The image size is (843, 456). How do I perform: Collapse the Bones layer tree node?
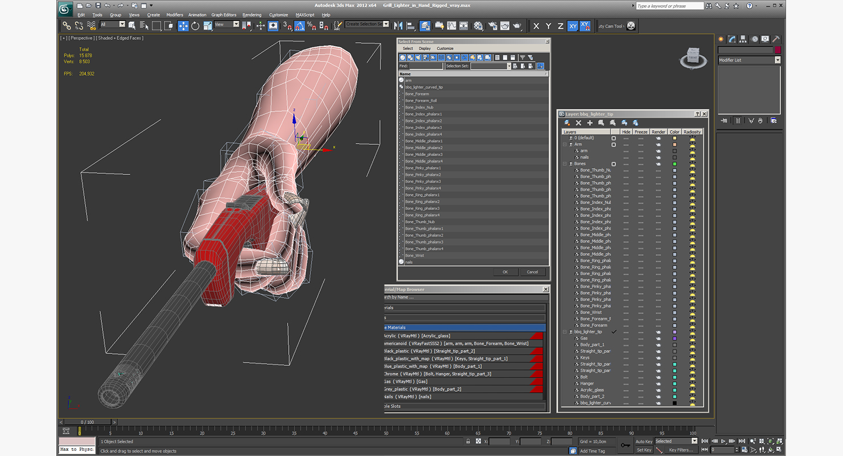point(565,164)
